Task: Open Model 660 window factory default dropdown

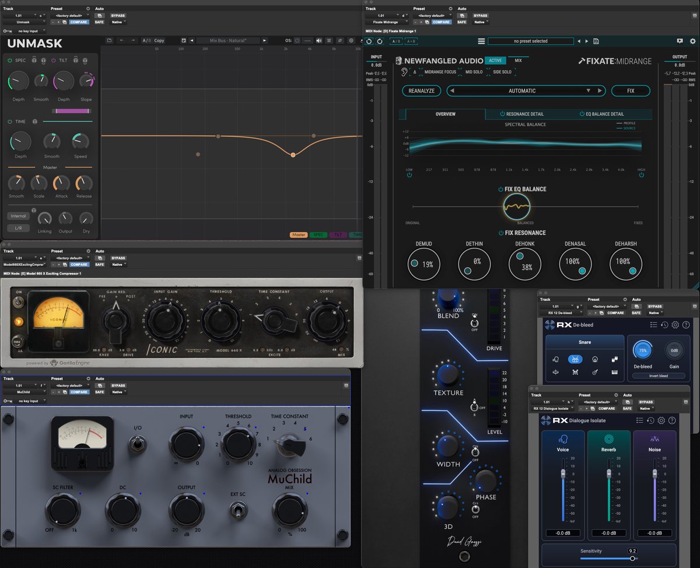Action: [x=69, y=258]
